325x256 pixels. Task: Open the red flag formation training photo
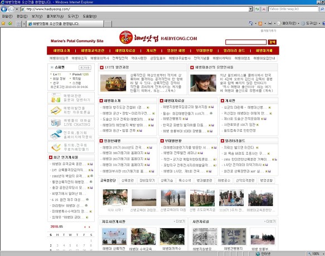point(173,198)
